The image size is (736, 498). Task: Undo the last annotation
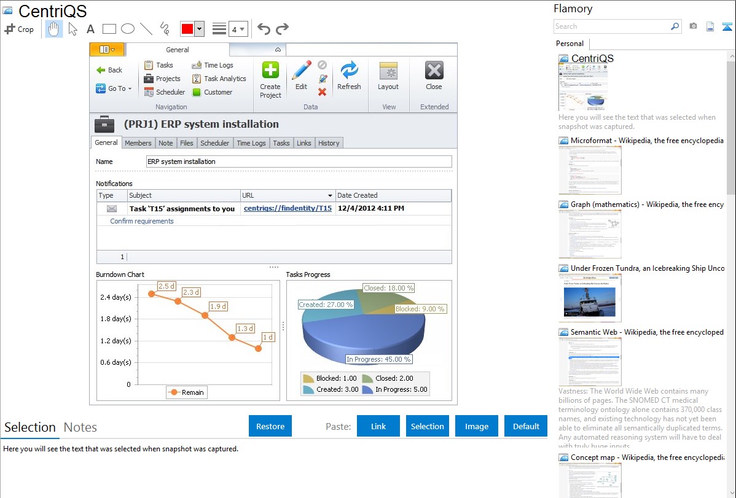[264, 29]
